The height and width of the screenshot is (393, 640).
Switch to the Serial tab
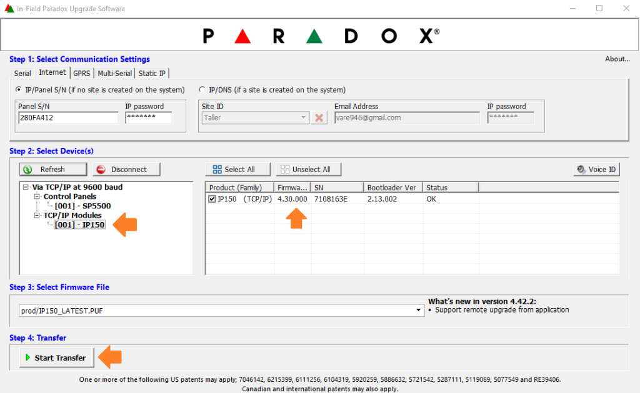(22, 74)
